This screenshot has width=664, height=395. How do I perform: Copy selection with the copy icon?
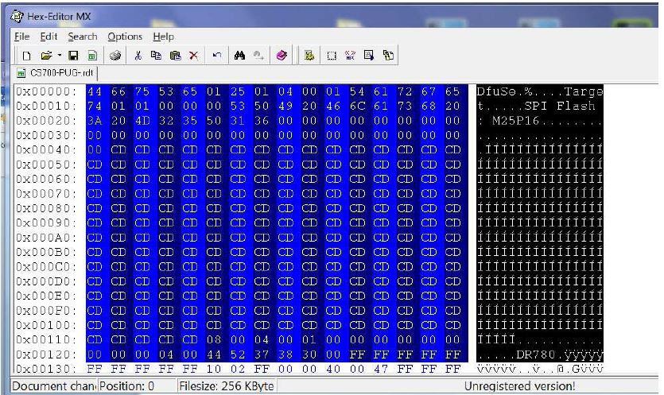pyautogui.click(x=156, y=56)
